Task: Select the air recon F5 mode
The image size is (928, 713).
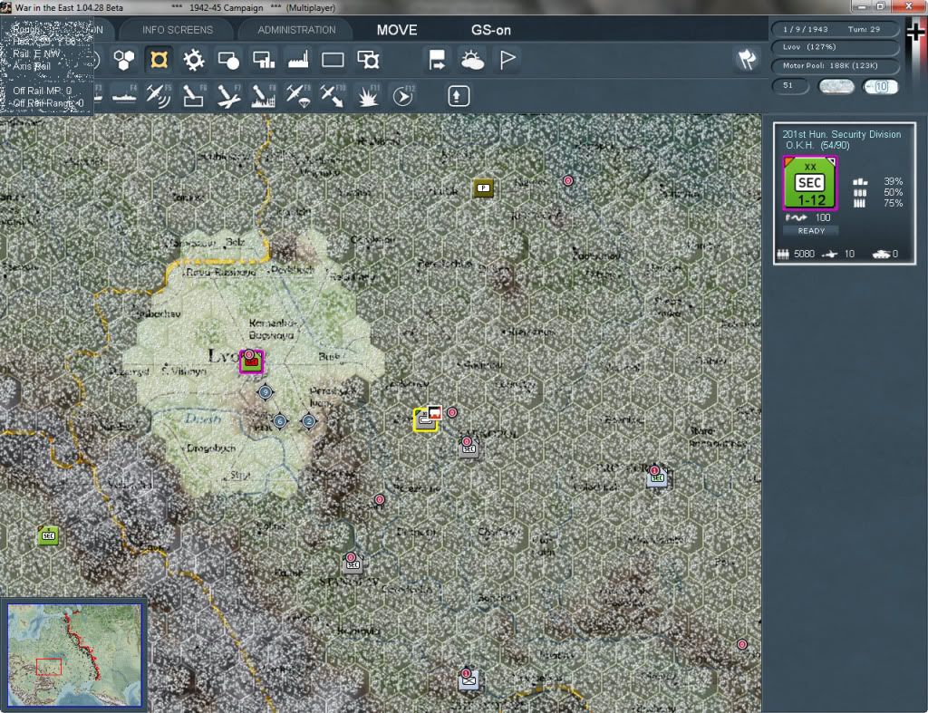Action: 159,96
